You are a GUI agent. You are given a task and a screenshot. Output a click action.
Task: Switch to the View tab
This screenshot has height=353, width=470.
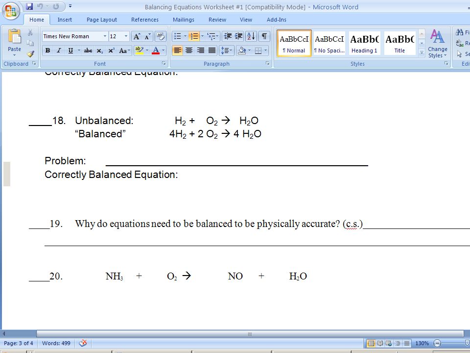(246, 20)
